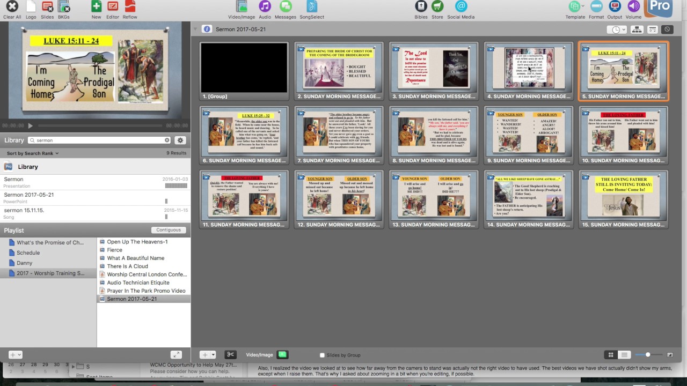Clear the library search text
This screenshot has width=687, height=386.
click(167, 140)
